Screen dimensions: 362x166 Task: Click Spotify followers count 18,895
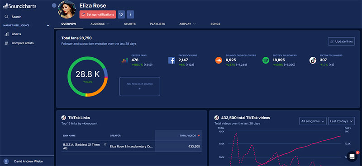coord(279,60)
